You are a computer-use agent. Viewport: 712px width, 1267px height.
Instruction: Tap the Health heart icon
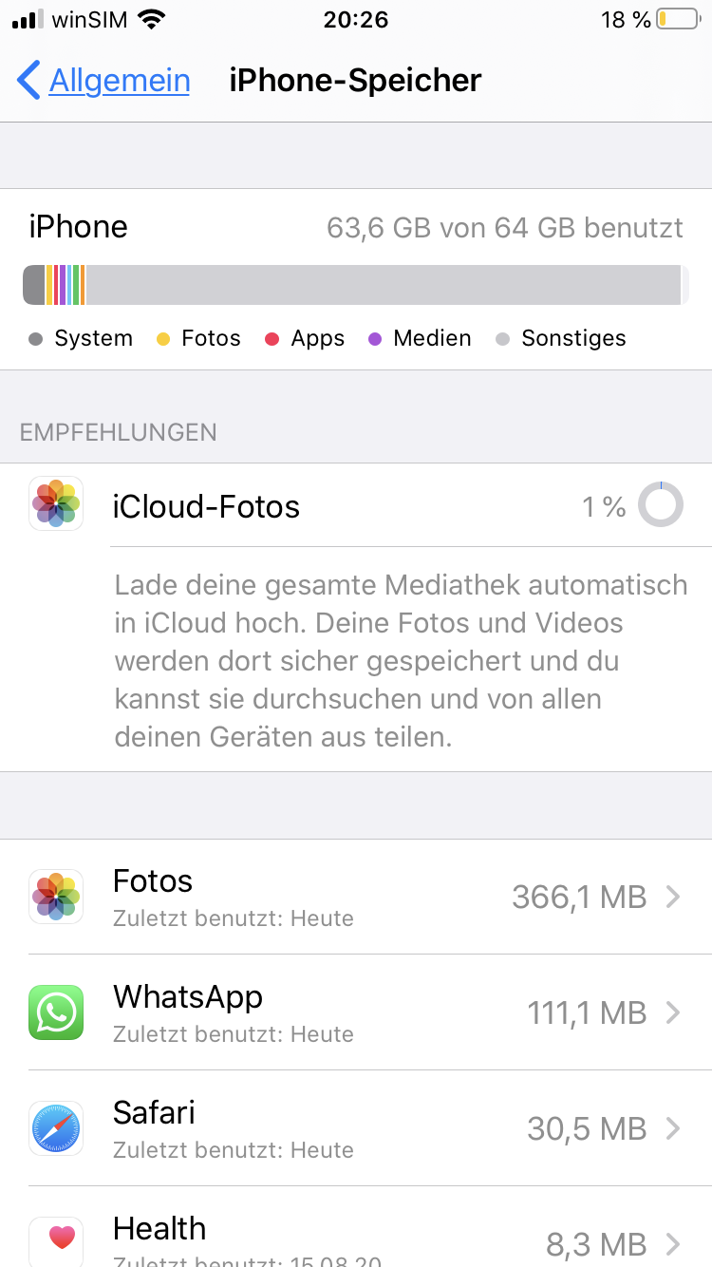point(56,1239)
